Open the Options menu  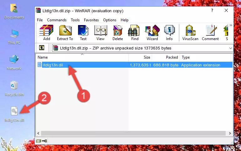coord(110,20)
